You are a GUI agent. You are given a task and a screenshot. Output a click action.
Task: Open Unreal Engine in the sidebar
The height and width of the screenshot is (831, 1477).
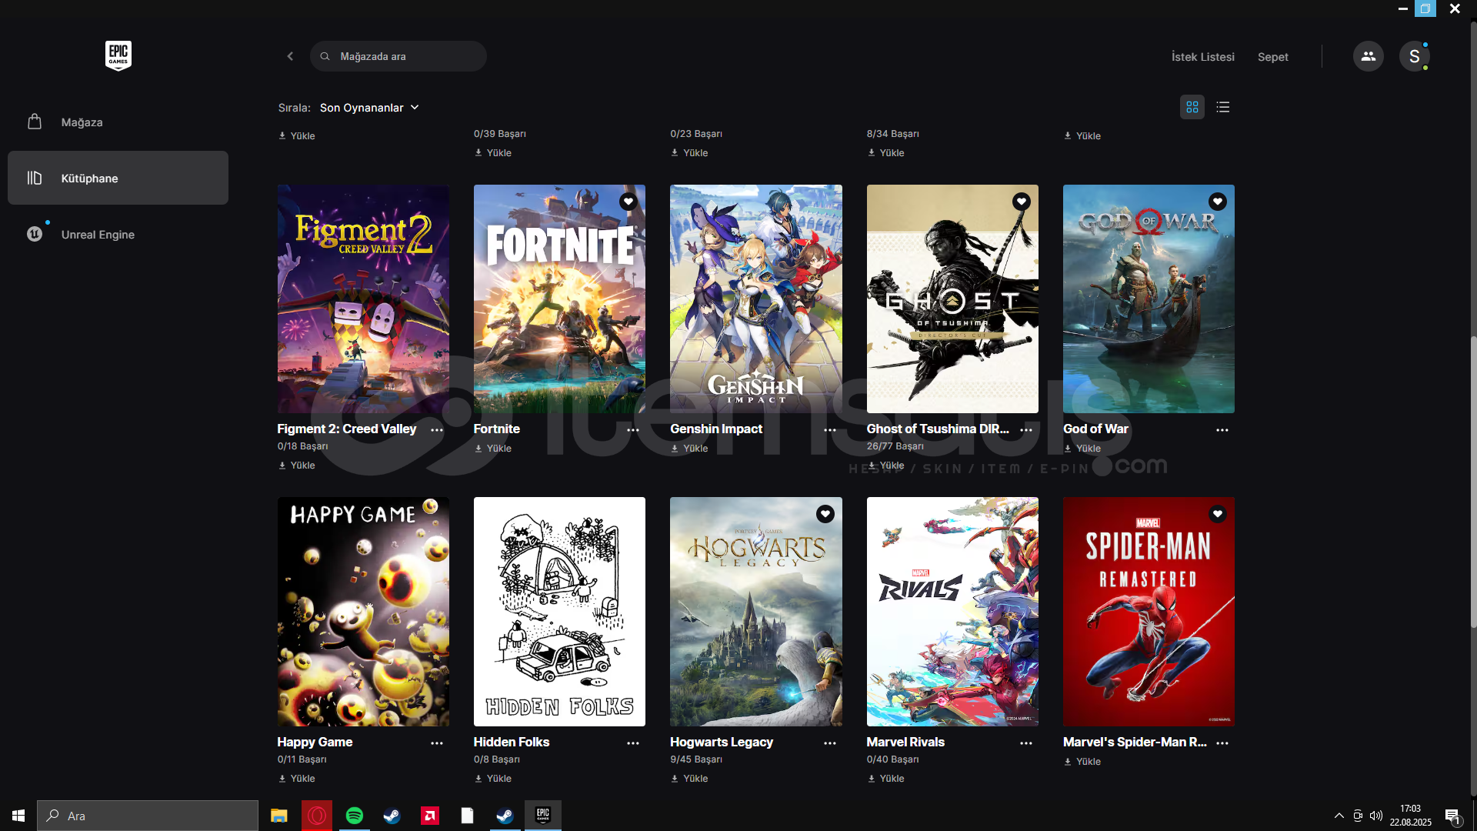(x=118, y=235)
